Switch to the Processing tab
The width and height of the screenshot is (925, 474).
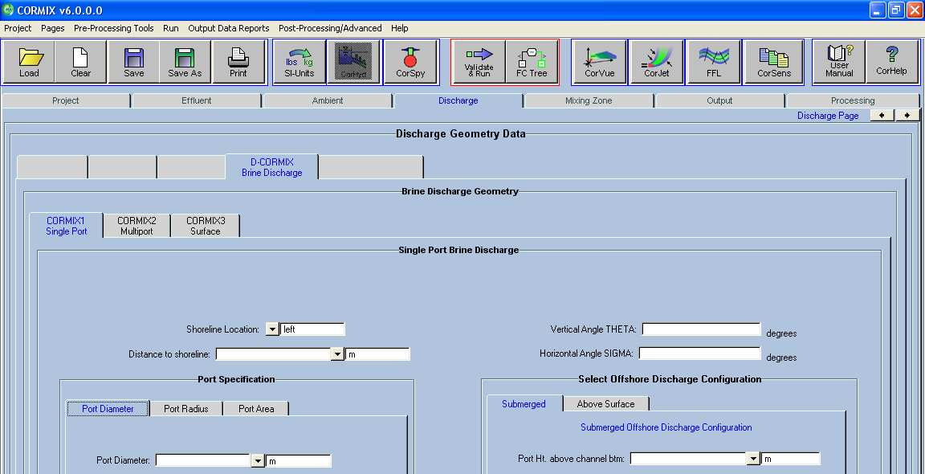click(x=853, y=101)
